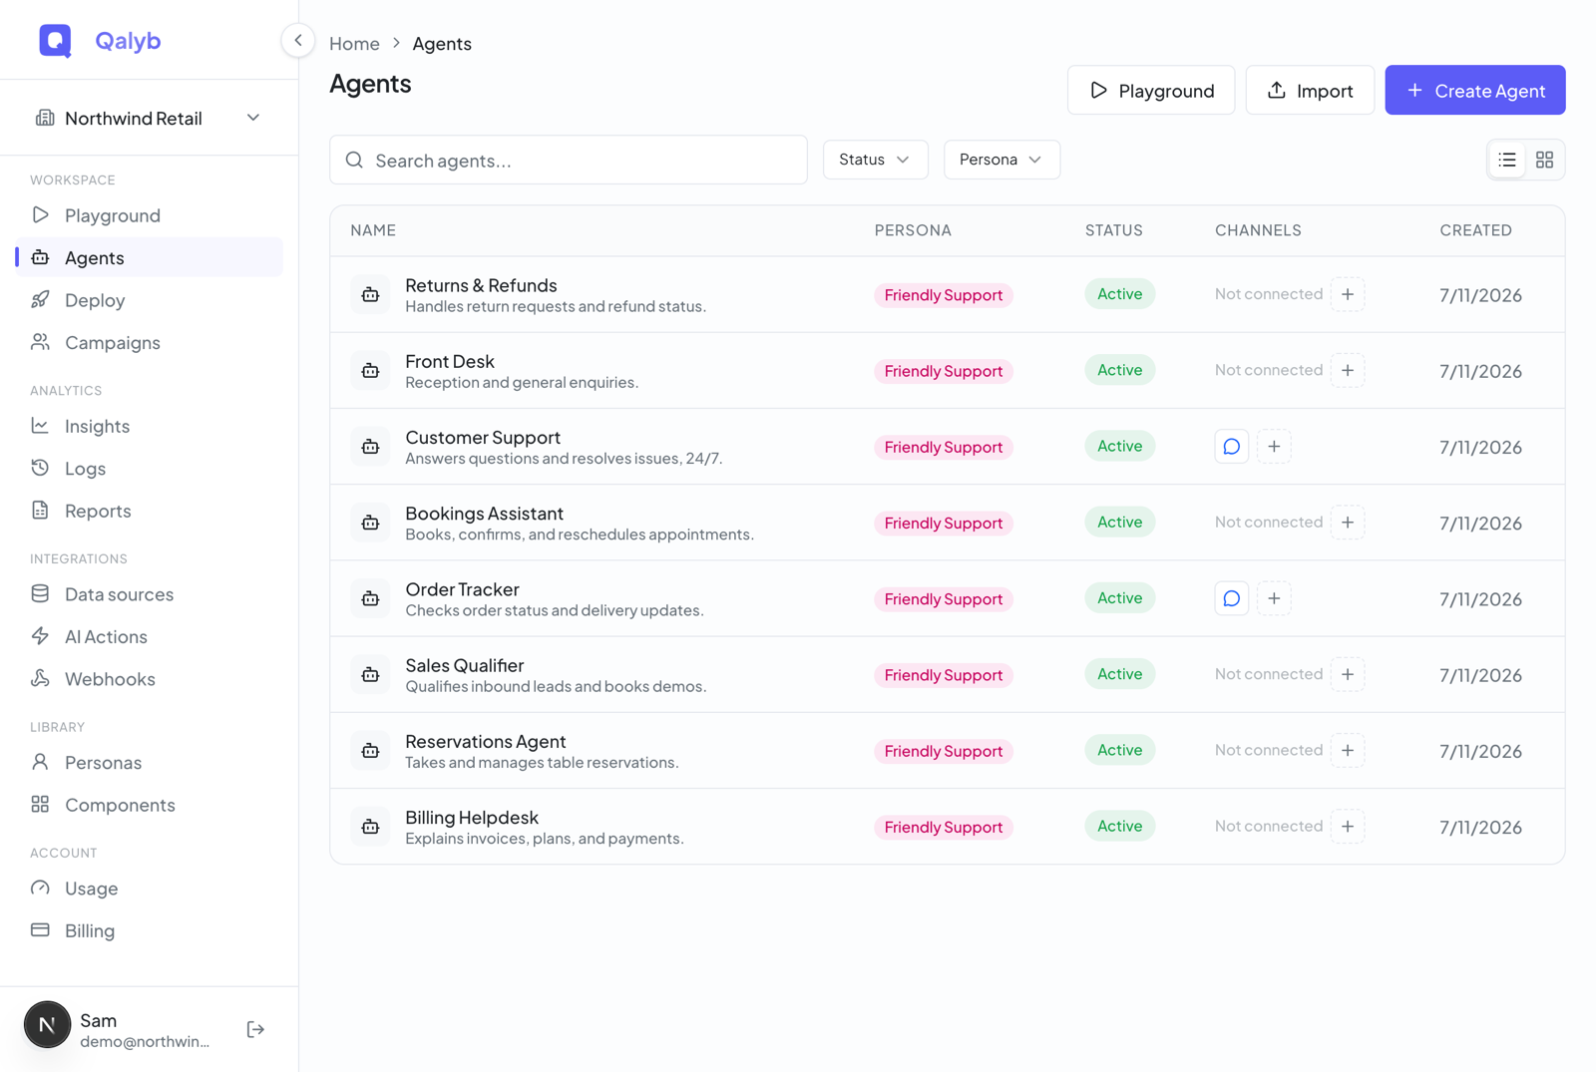Open chat channel of Customer Support
The height and width of the screenshot is (1072, 1596).
(1232, 447)
